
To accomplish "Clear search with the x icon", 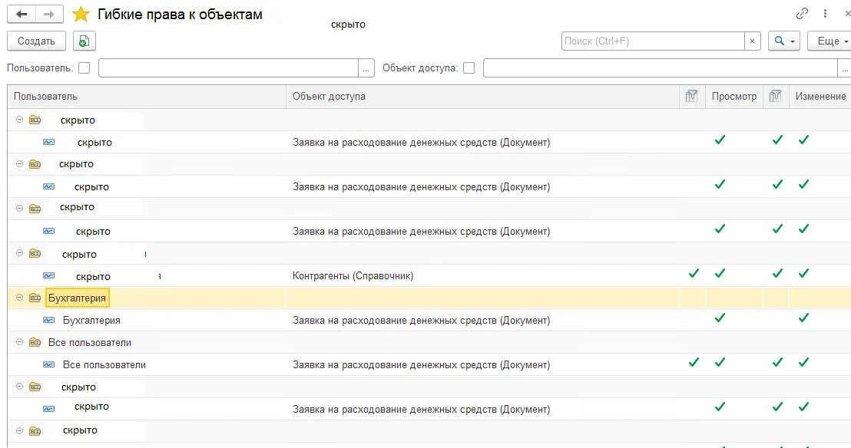I will [x=753, y=41].
